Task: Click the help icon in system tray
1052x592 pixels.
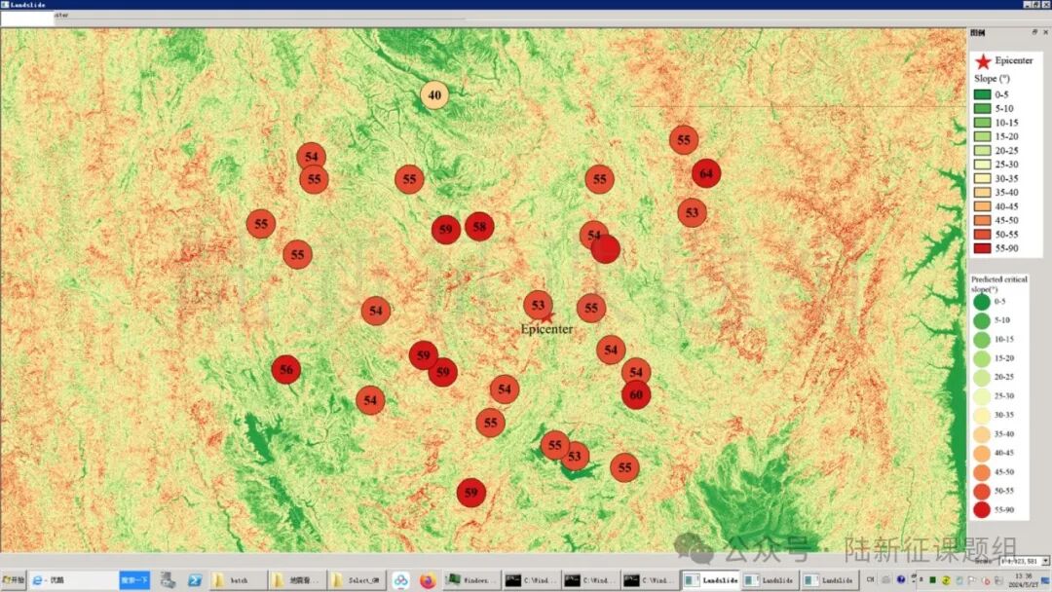Action: click(x=902, y=580)
